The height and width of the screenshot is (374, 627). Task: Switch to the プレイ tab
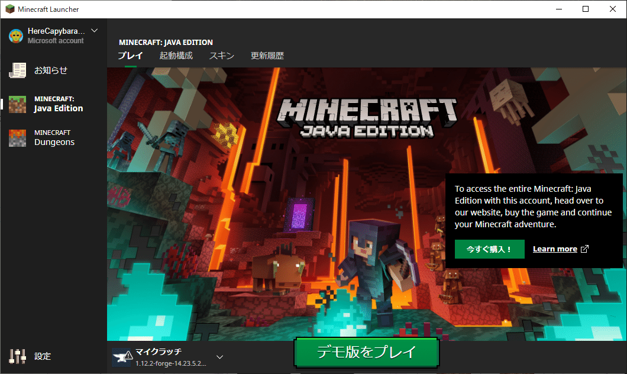(x=130, y=56)
